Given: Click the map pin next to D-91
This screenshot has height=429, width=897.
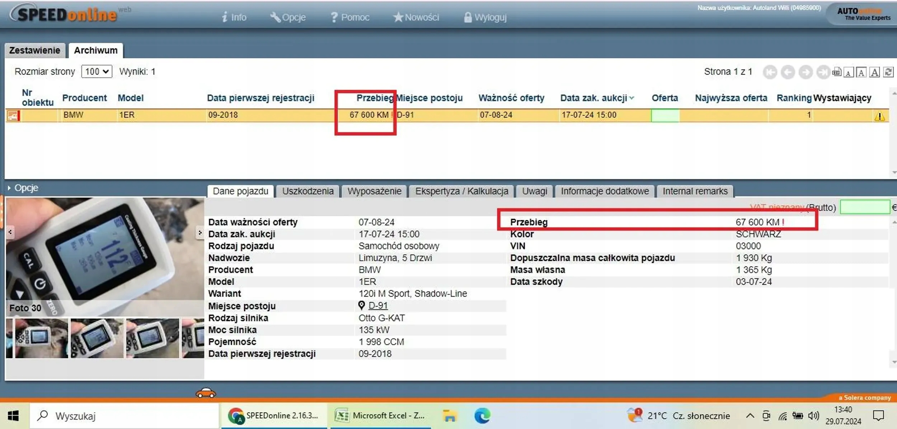Looking at the screenshot, I should [x=361, y=305].
